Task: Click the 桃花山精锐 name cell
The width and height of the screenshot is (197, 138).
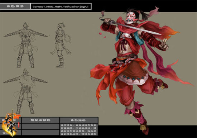Action: [40, 120]
